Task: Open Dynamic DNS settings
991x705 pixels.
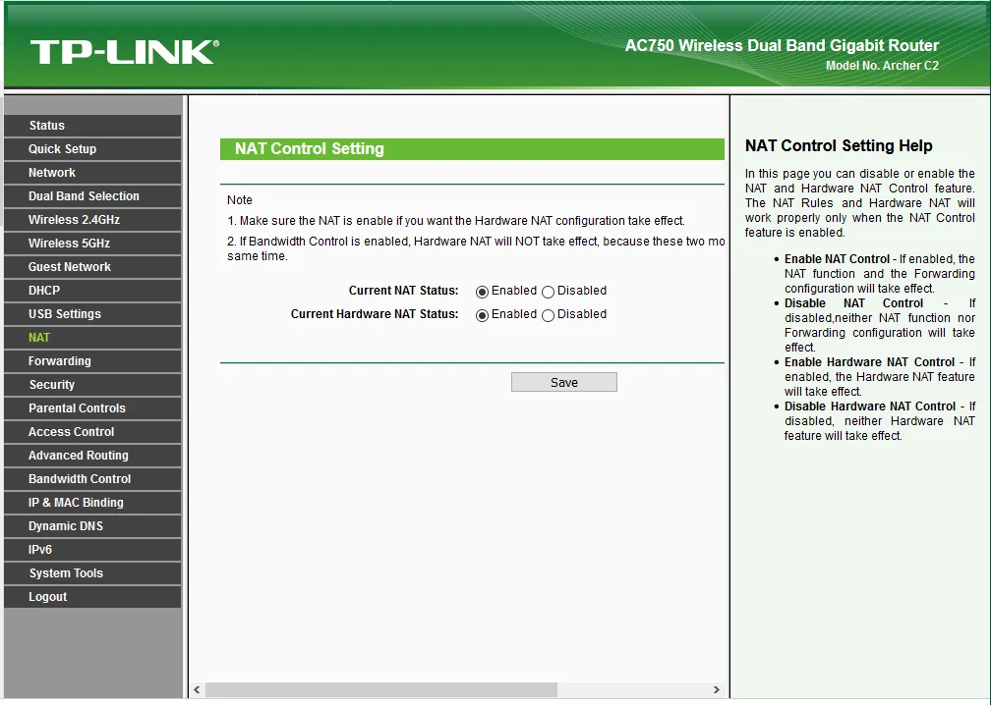Action: pos(92,525)
